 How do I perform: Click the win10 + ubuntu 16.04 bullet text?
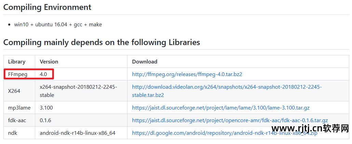[58, 24]
